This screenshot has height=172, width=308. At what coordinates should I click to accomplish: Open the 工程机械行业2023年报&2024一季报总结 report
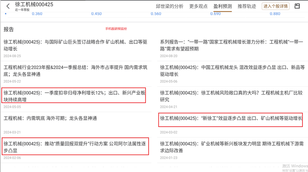pos(75,71)
